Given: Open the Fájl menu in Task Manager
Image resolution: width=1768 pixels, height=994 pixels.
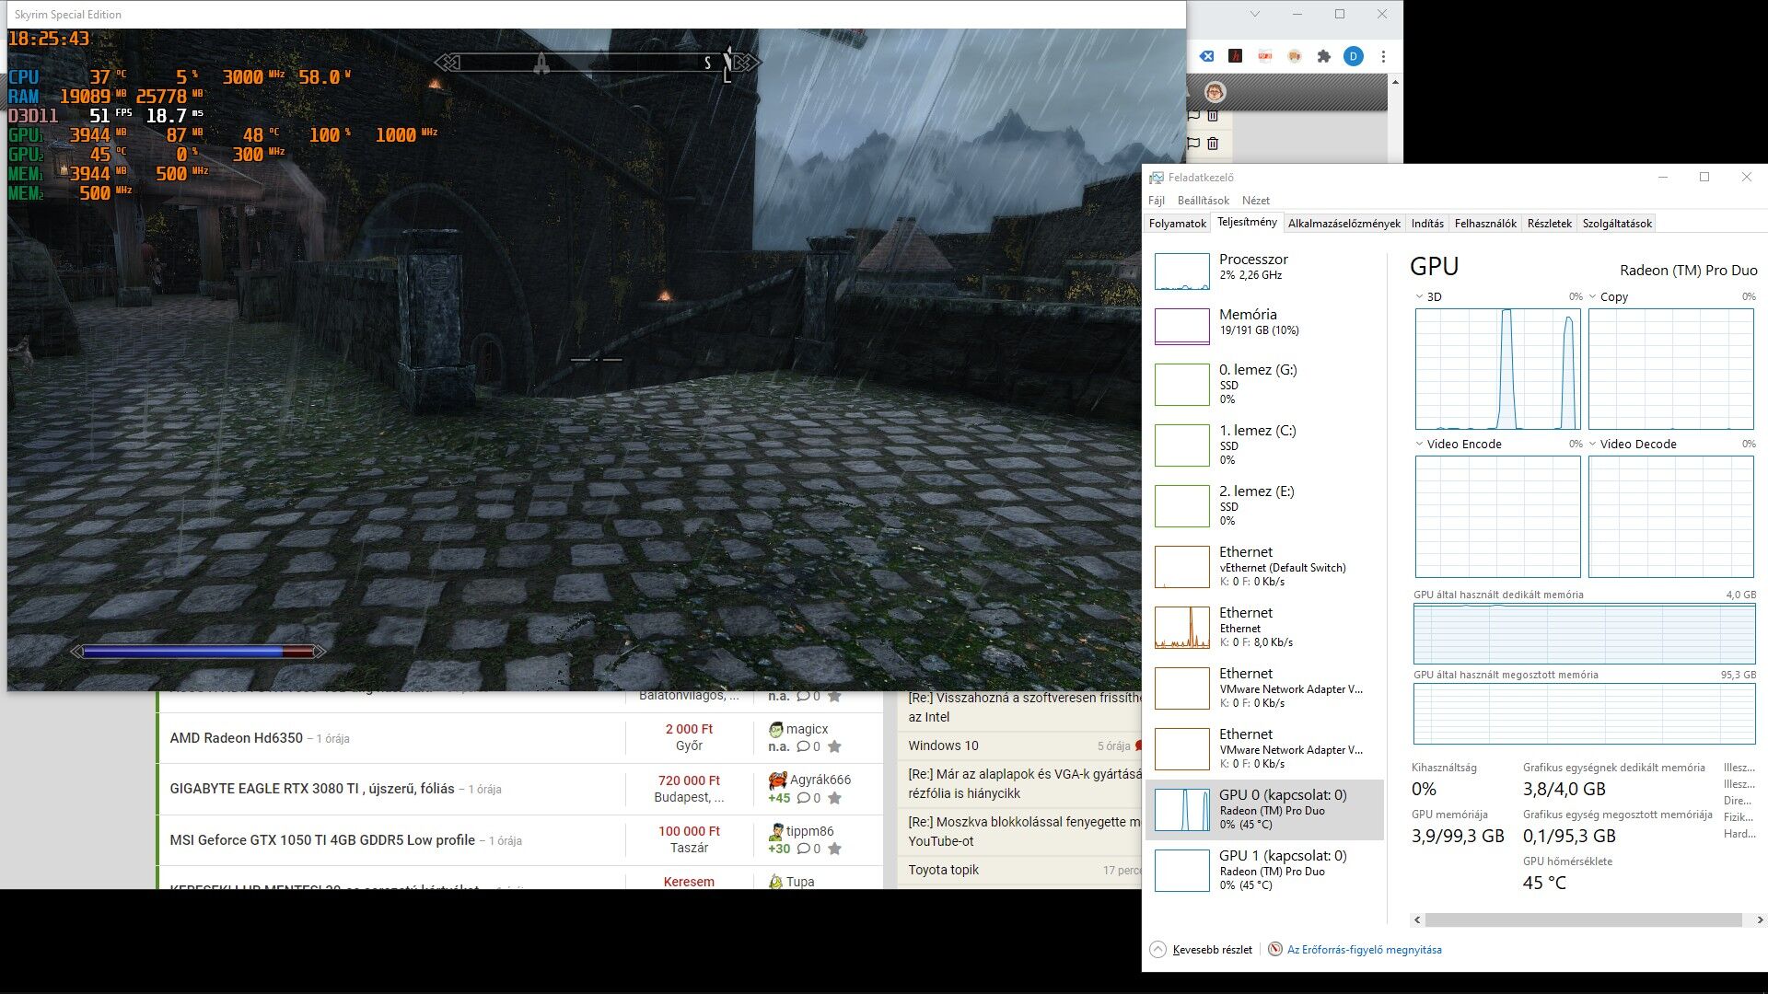Looking at the screenshot, I should tap(1157, 200).
